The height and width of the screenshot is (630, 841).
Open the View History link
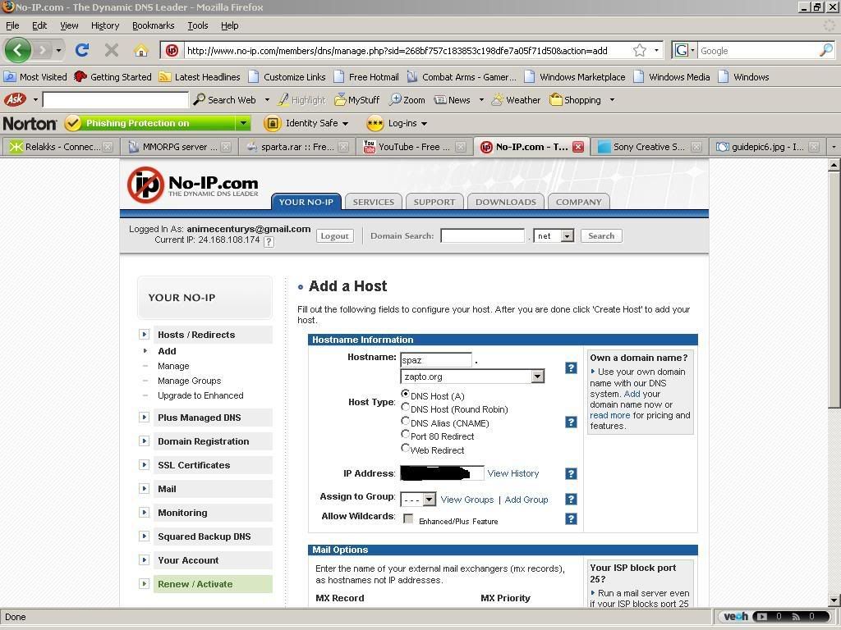click(x=513, y=473)
